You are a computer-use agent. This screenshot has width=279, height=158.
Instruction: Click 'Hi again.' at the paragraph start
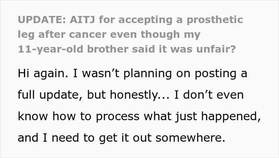[43, 74]
